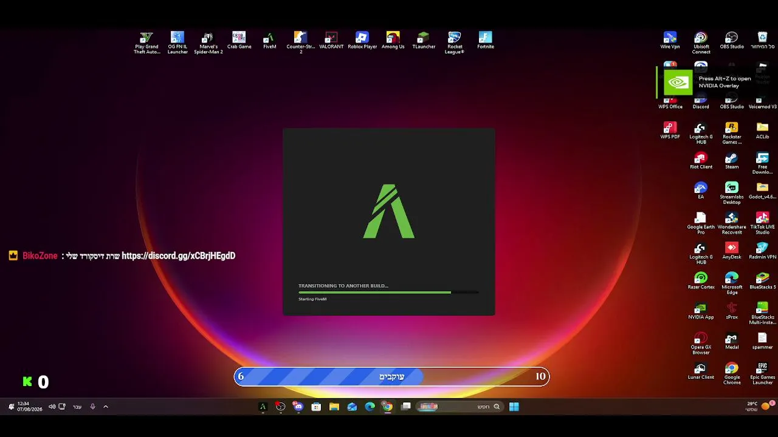This screenshot has width=778, height=437.
Task: Select the Recycle Bin icon on the desktop
Action: tap(762, 41)
